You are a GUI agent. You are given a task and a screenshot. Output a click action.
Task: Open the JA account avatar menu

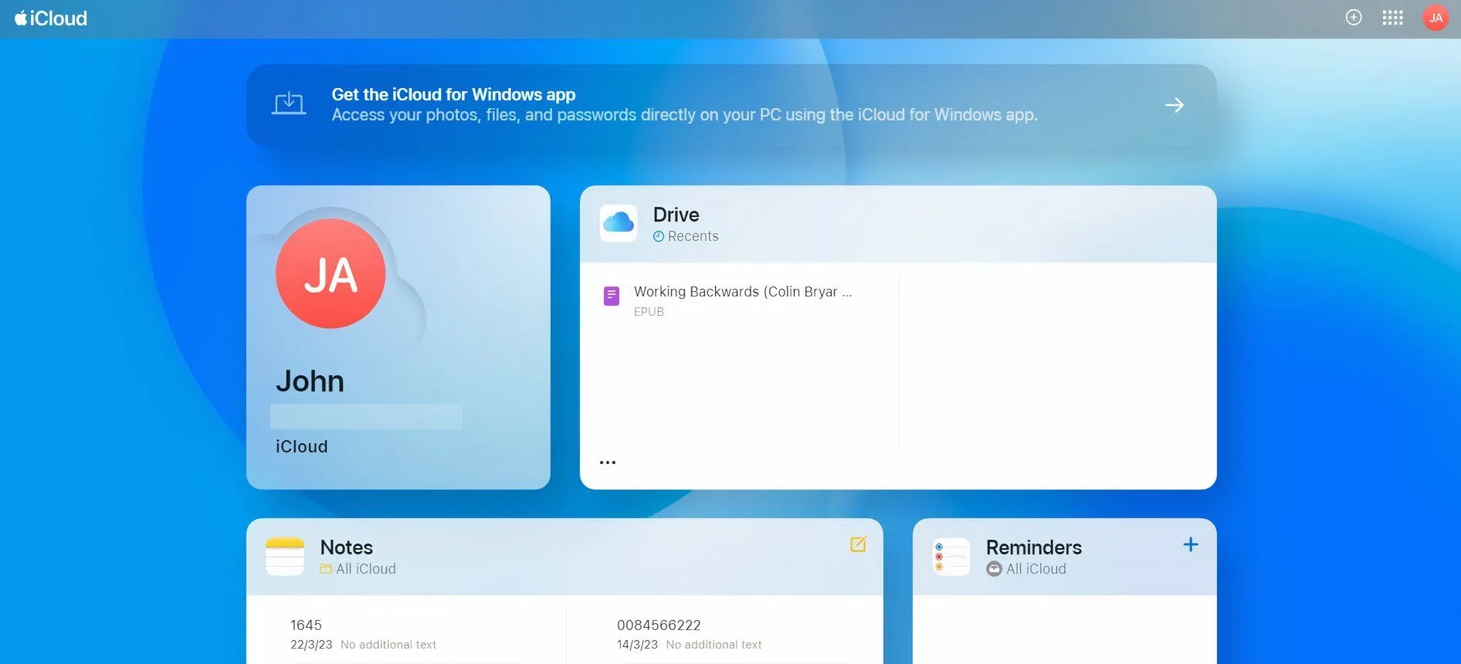click(1436, 18)
